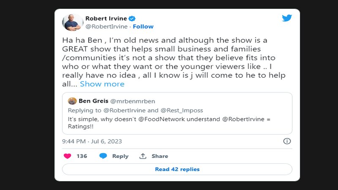Click the Twitter bird logo icon
The image size is (338, 190).
pos(287,18)
